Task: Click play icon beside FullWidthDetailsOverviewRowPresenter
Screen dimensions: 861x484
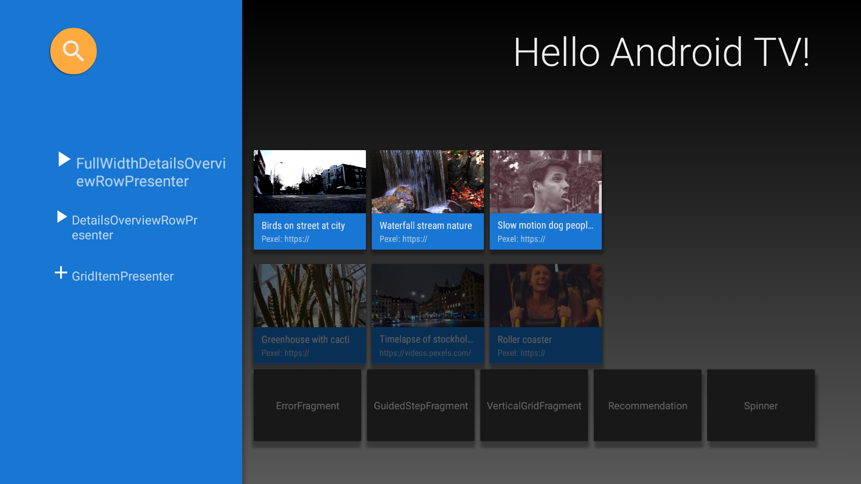Action: pos(64,159)
